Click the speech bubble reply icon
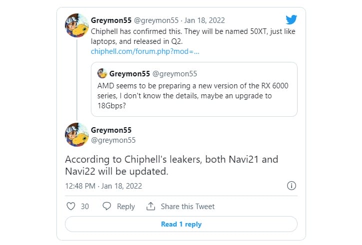Image resolution: width=362 pixels, height=245 pixels. pos(106,206)
